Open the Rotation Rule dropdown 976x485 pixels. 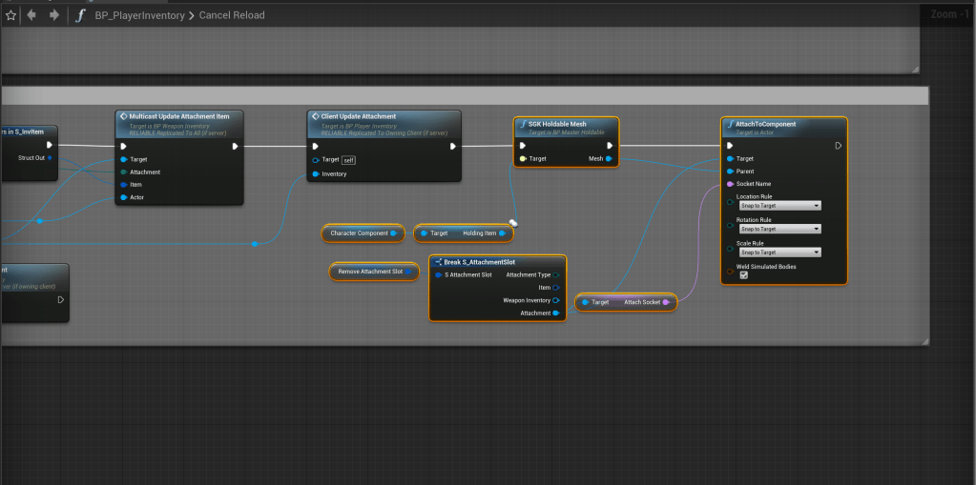(x=779, y=229)
